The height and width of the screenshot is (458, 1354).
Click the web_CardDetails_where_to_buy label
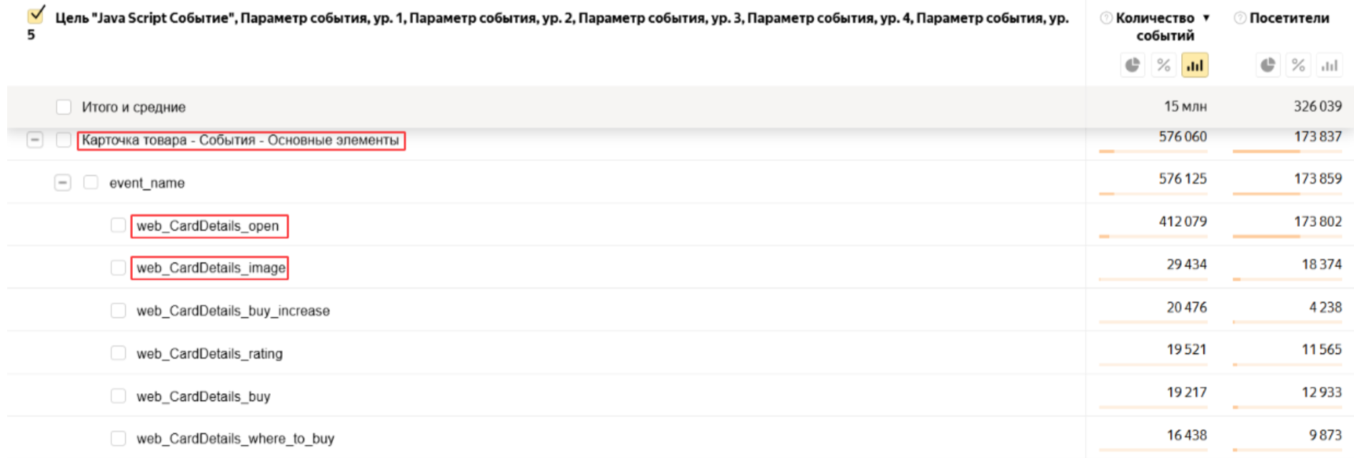(235, 439)
